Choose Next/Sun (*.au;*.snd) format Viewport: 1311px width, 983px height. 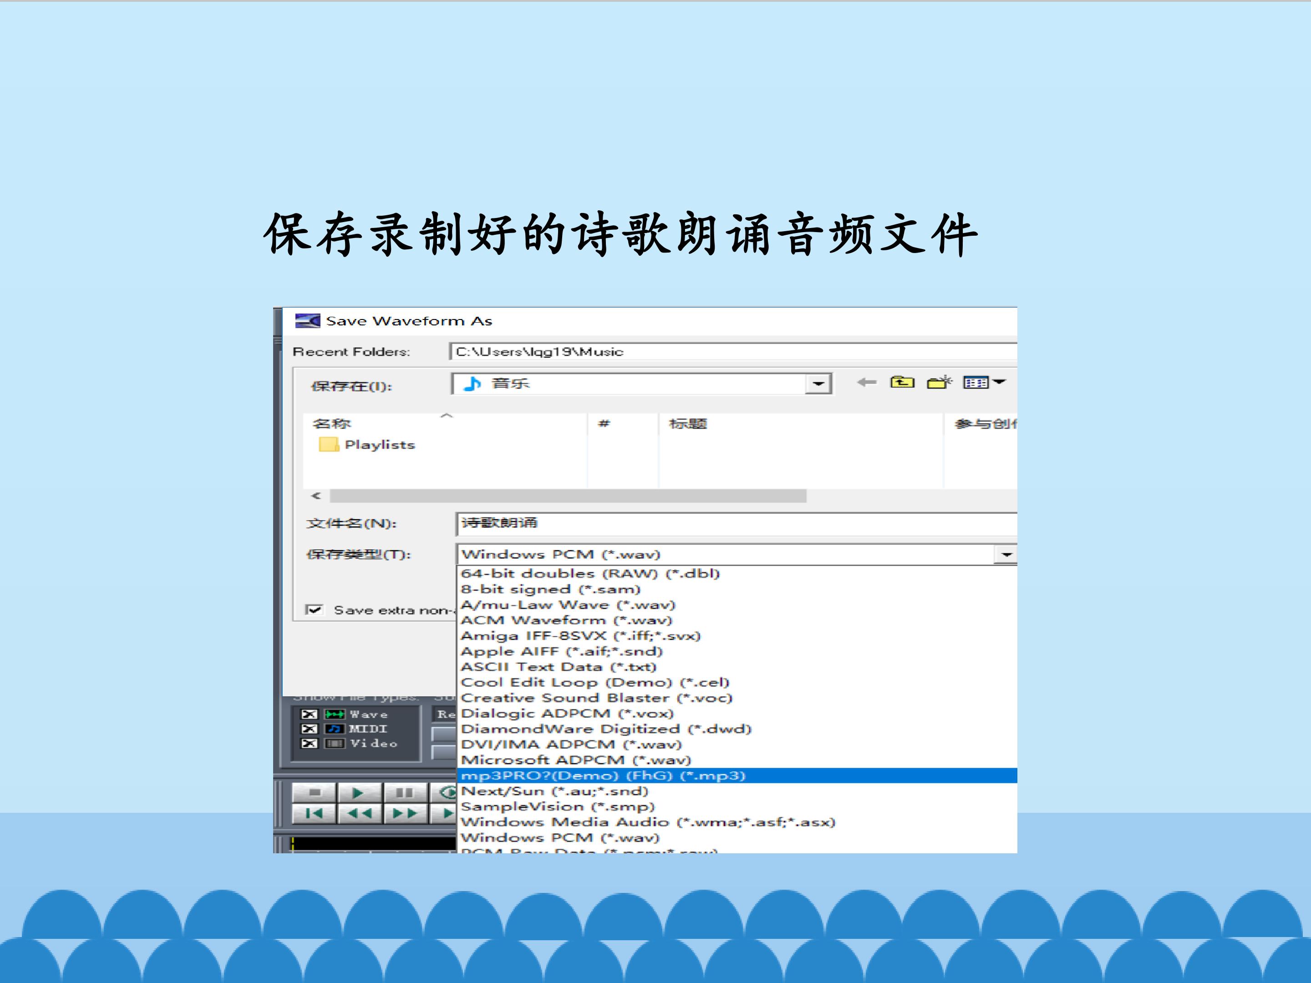tap(737, 791)
